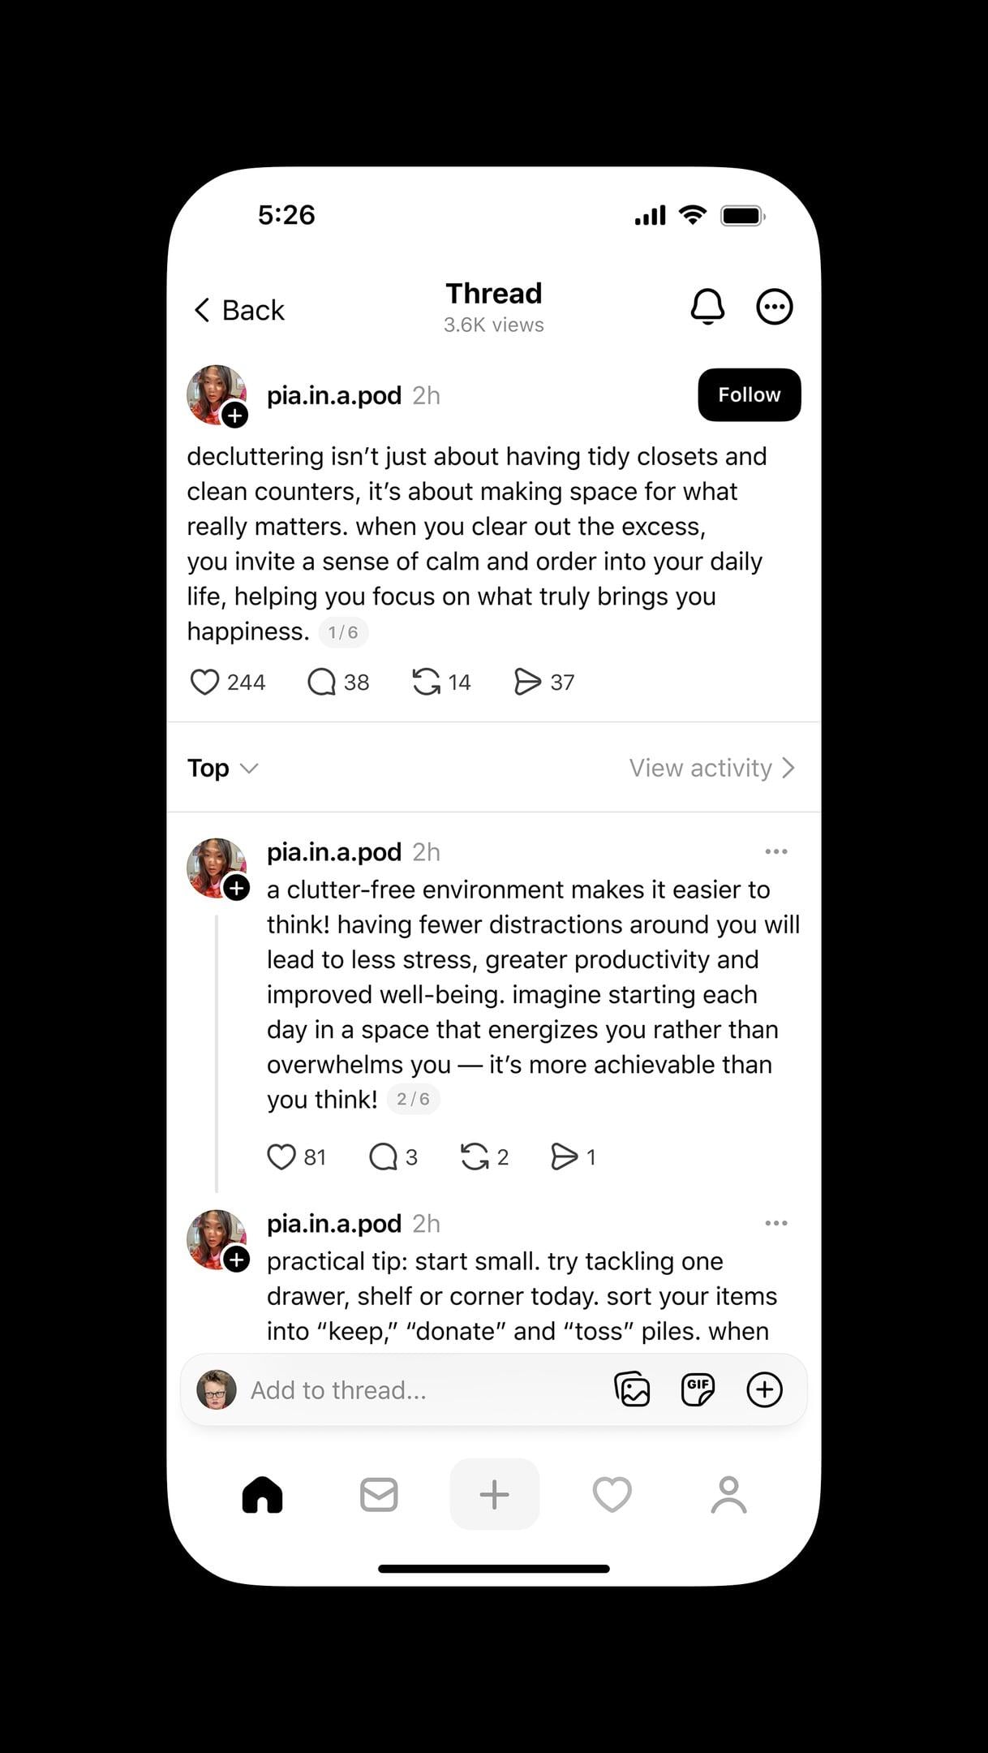Tap the Add to thread input field
The width and height of the screenshot is (988, 1753).
[406, 1390]
